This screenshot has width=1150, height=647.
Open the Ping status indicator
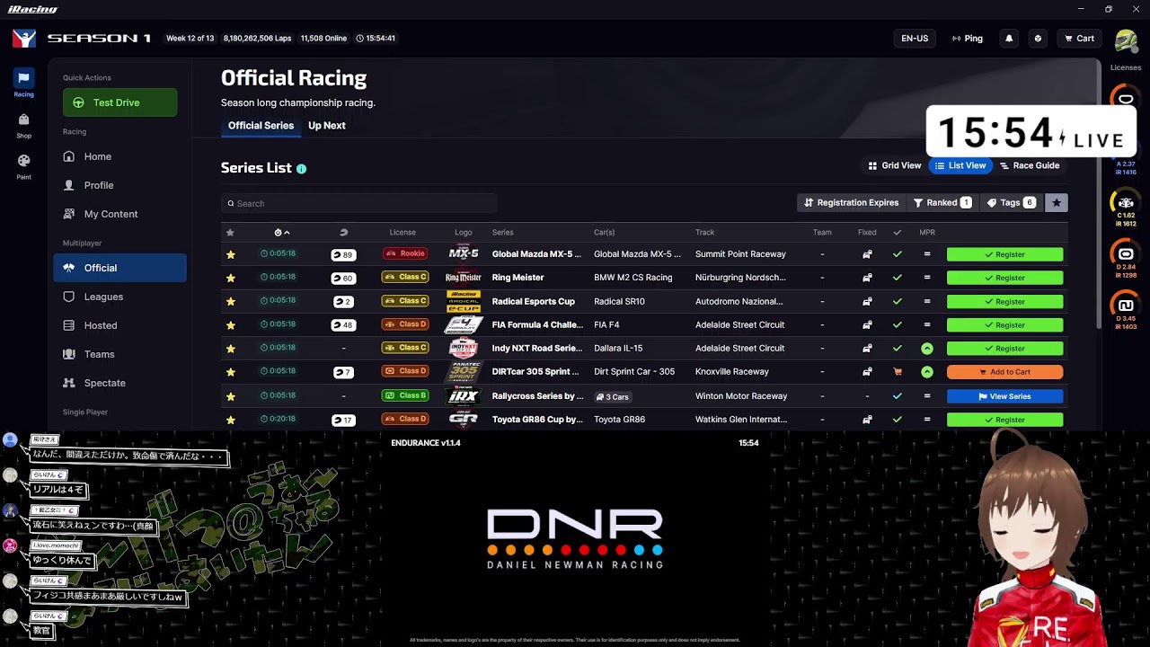967,39
